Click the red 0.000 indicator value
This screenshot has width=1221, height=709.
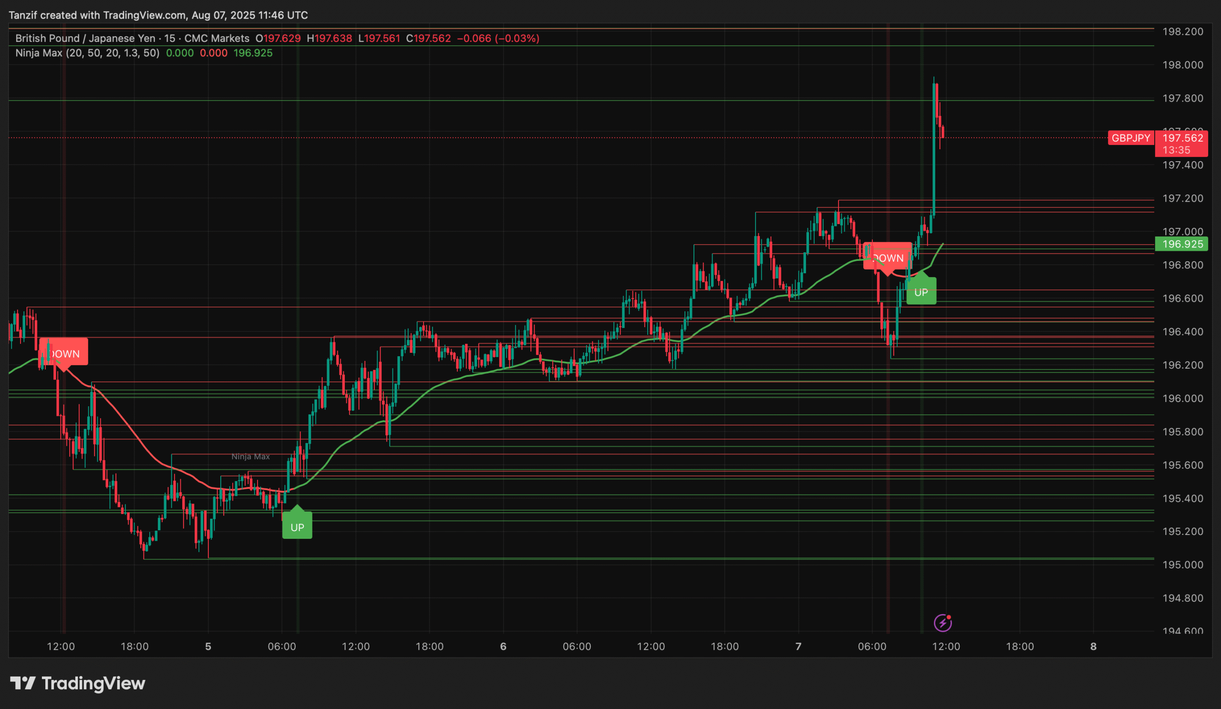click(x=214, y=53)
